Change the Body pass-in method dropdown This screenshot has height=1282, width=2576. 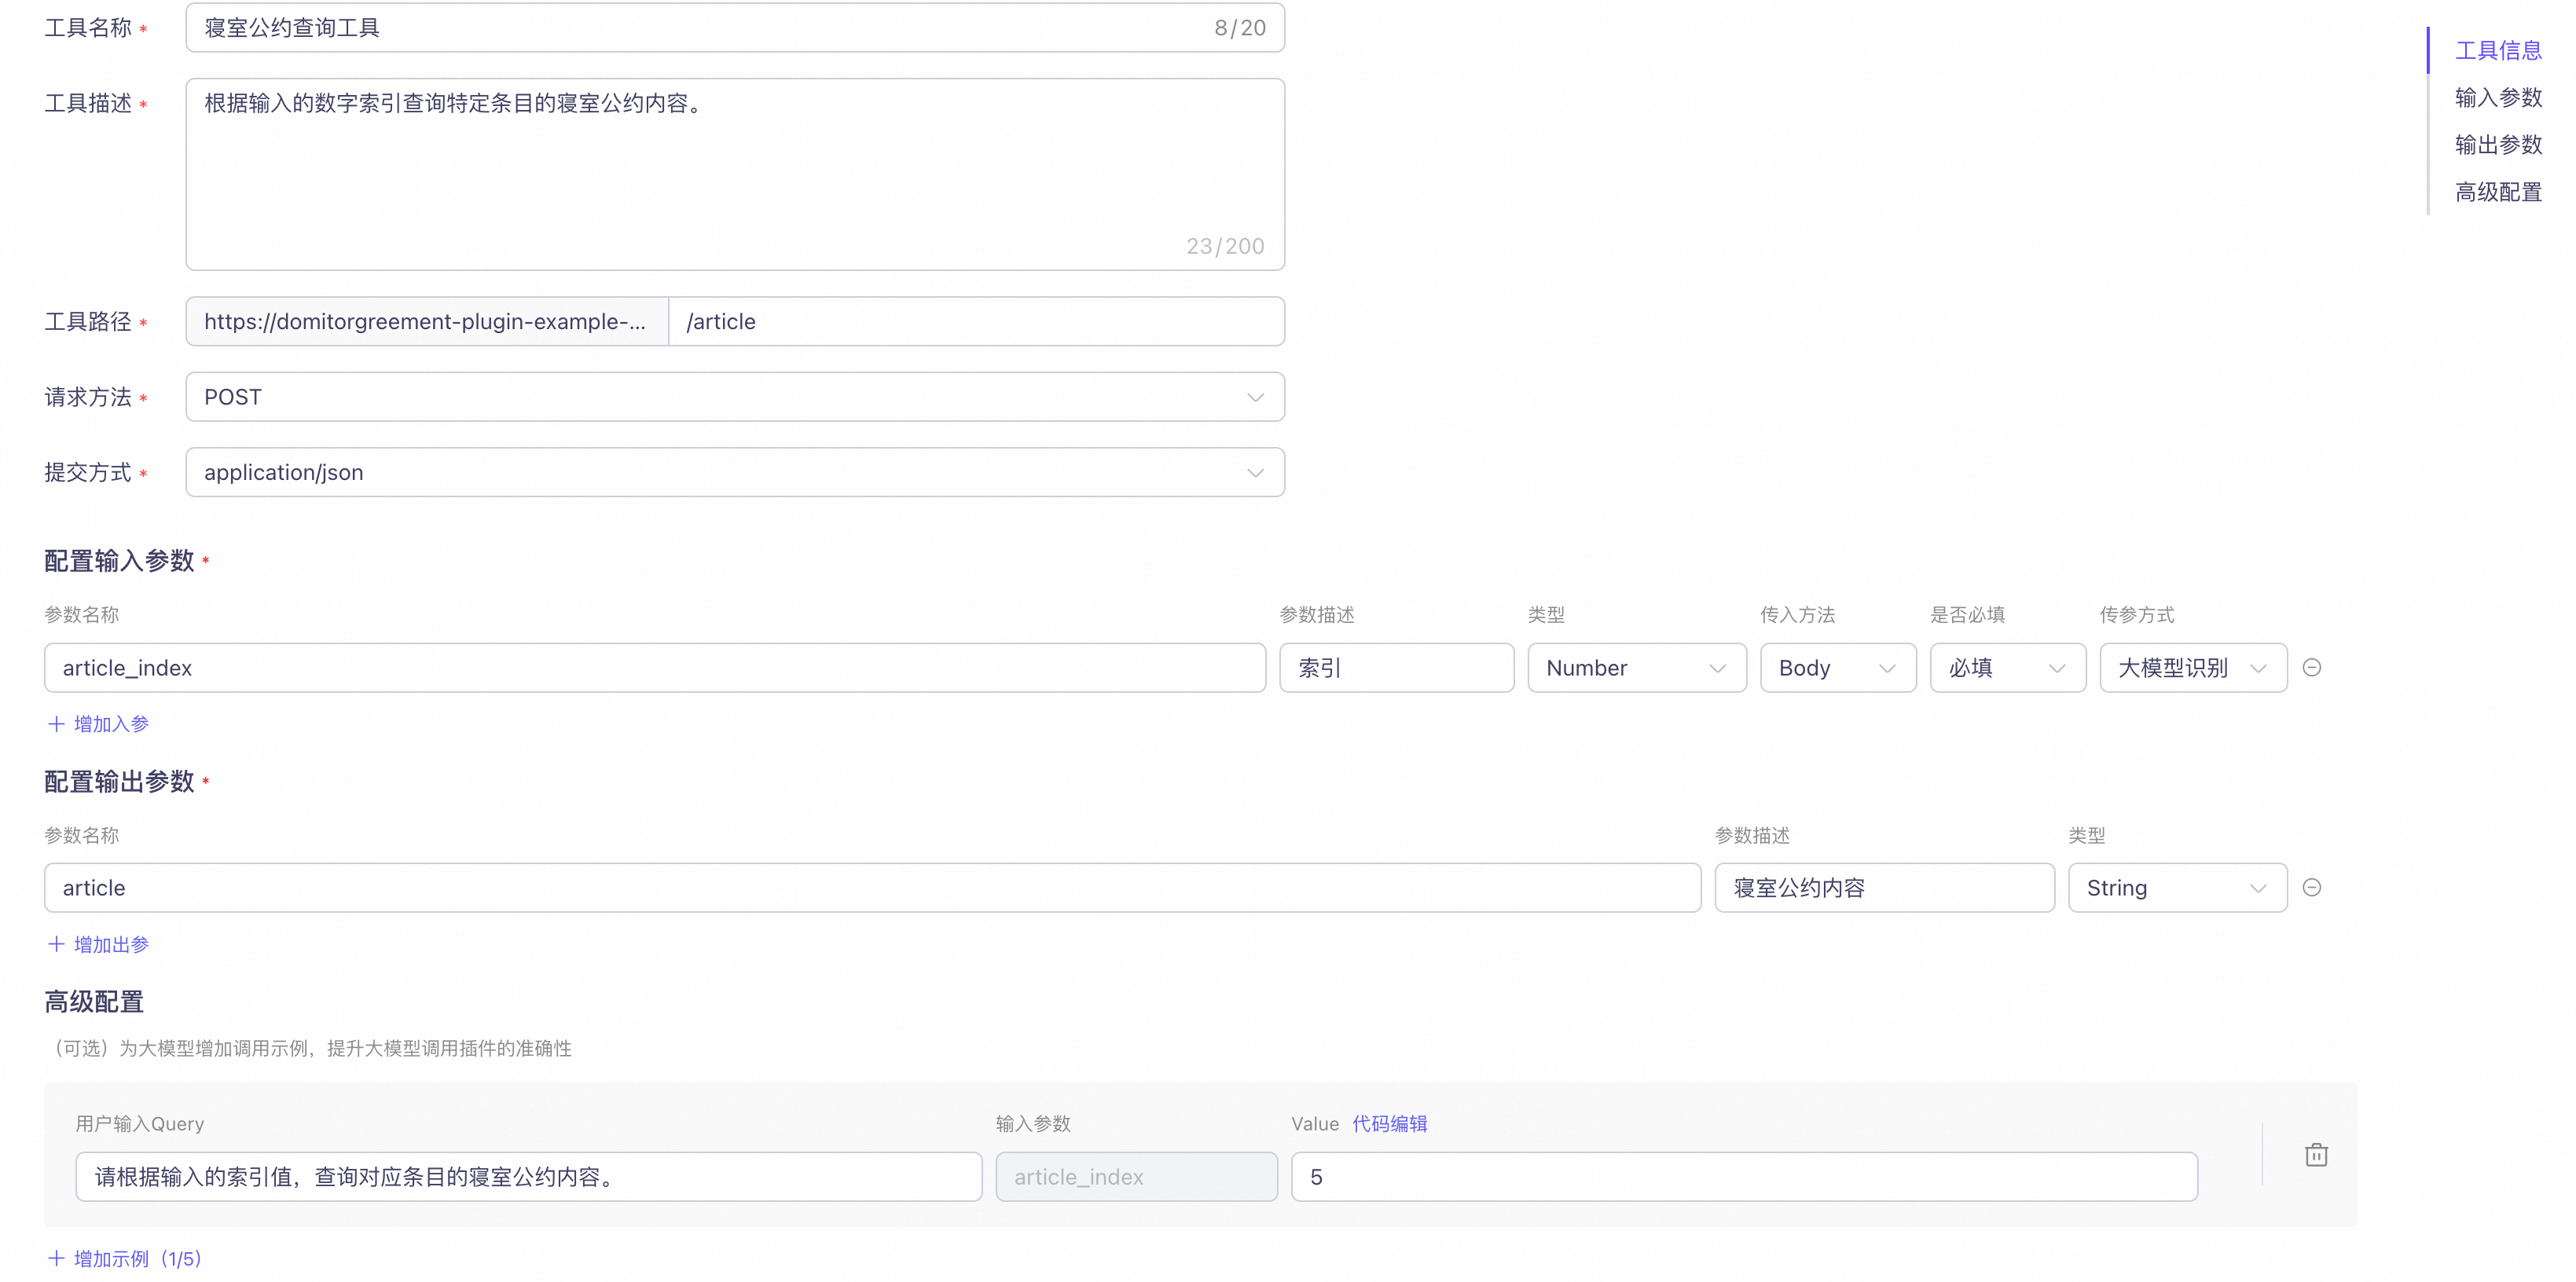pyautogui.click(x=1837, y=667)
